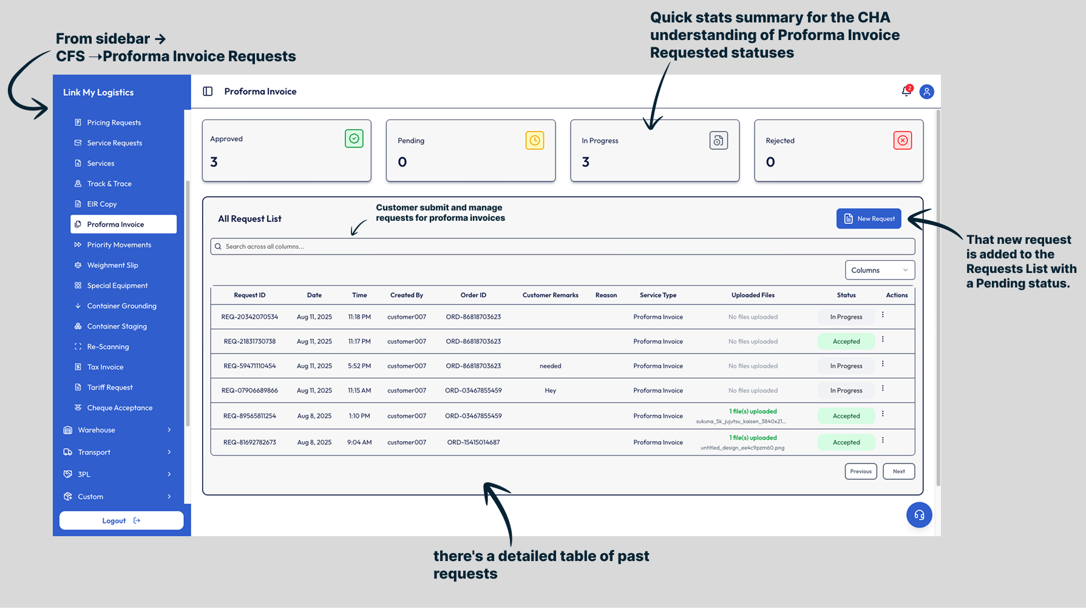Click the green Approved checkmark icon

coord(354,139)
